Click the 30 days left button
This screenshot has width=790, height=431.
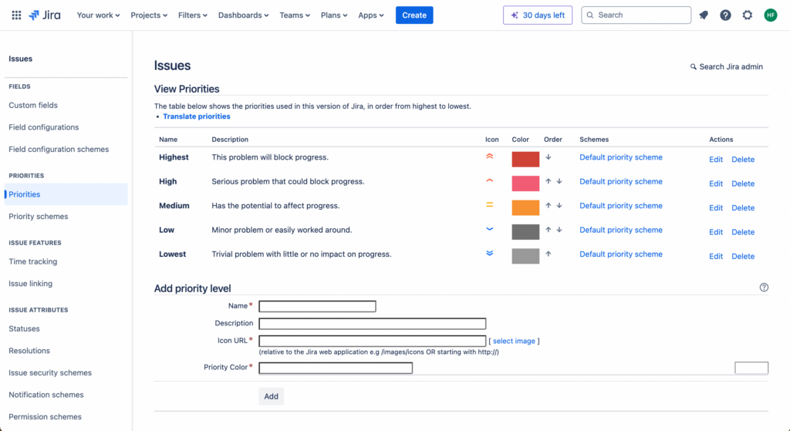(538, 15)
